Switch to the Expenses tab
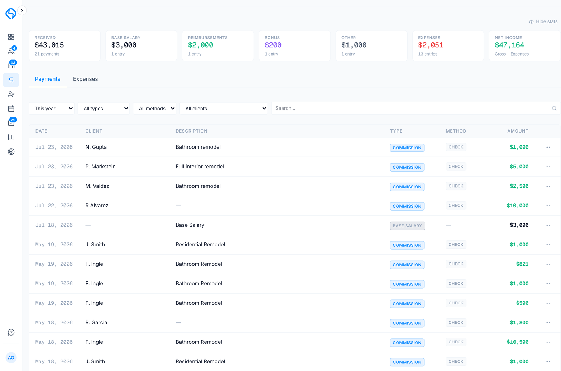 pos(85,79)
